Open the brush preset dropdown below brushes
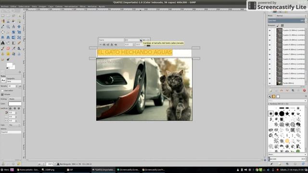This screenshot has width=308, height=173. tap(287, 155)
